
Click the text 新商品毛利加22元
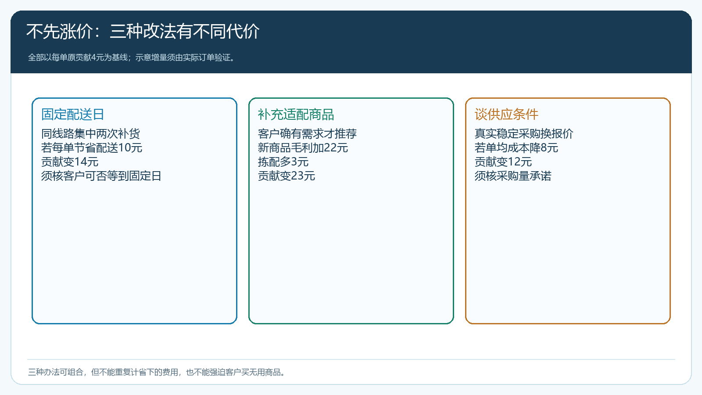click(x=303, y=147)
